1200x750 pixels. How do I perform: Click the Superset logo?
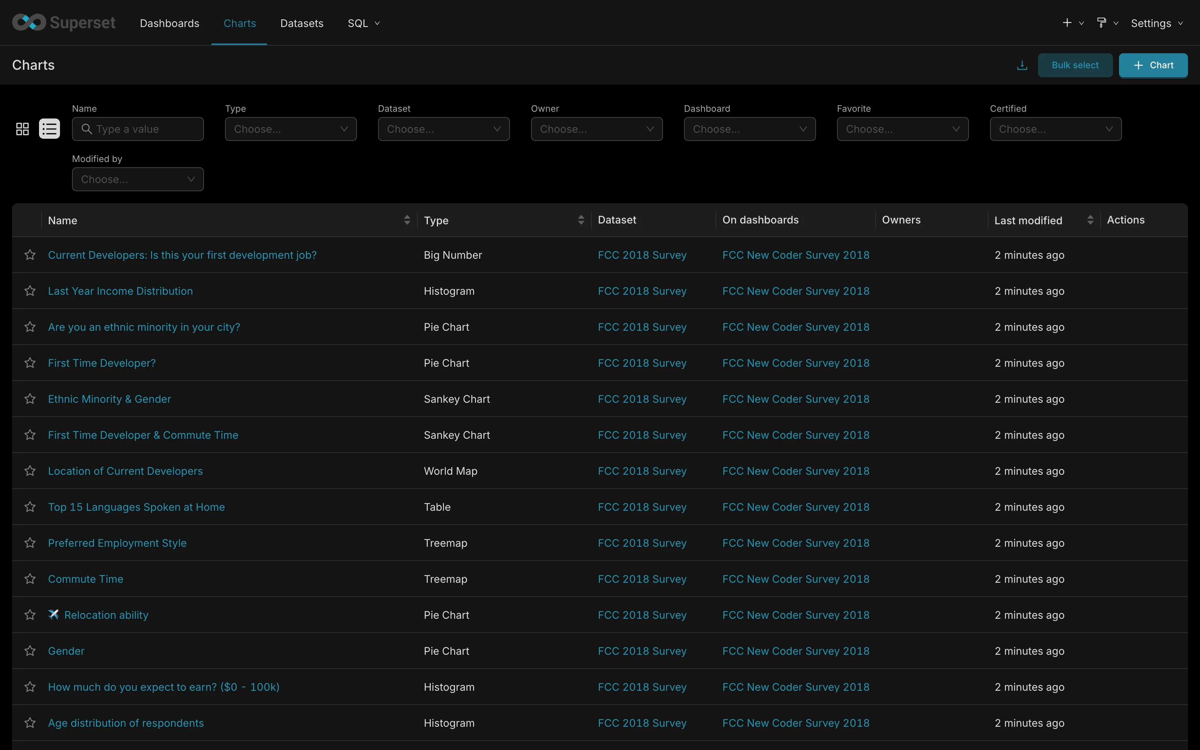(63, 22)
